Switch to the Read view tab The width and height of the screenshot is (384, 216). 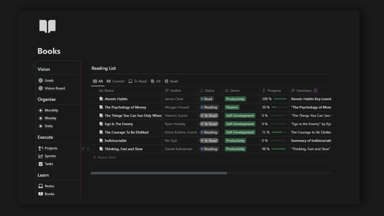click(171, 81)
